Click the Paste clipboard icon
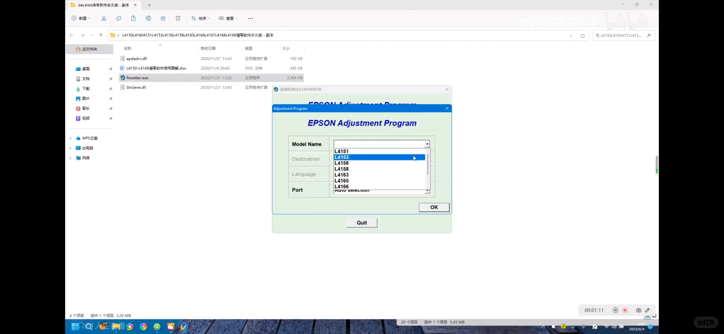Viewport: 724px width, 334px height. [x=133, y=18]
